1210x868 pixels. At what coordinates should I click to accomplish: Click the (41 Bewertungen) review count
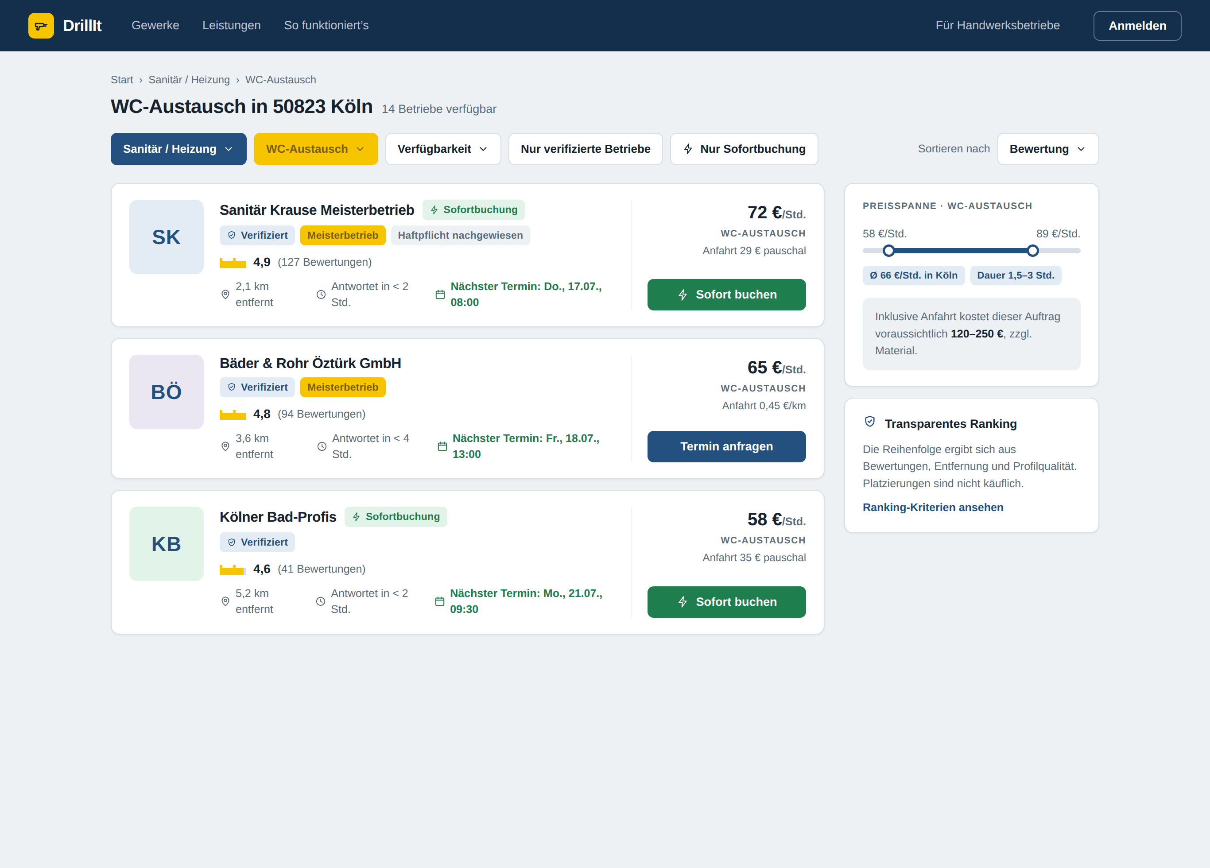pyautogui.click(x=321, y=569)
